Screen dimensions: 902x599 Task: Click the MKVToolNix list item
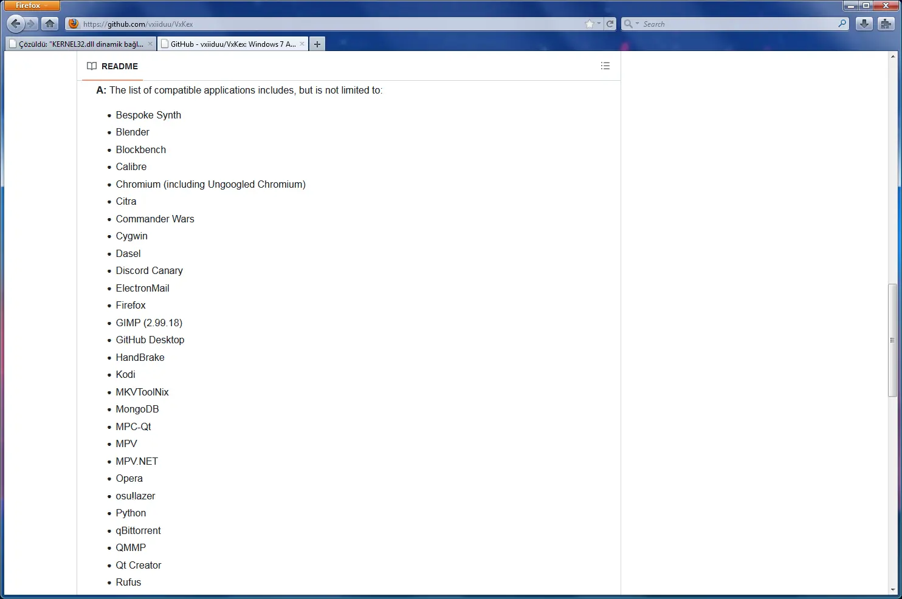[x=142, y=392]
